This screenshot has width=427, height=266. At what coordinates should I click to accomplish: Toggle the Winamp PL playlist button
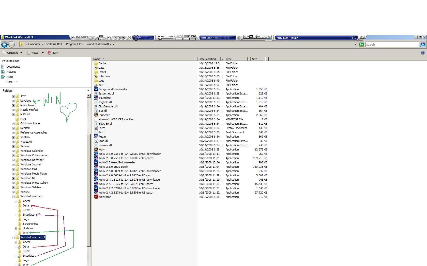pyautogui.click(x=251, y=37)
